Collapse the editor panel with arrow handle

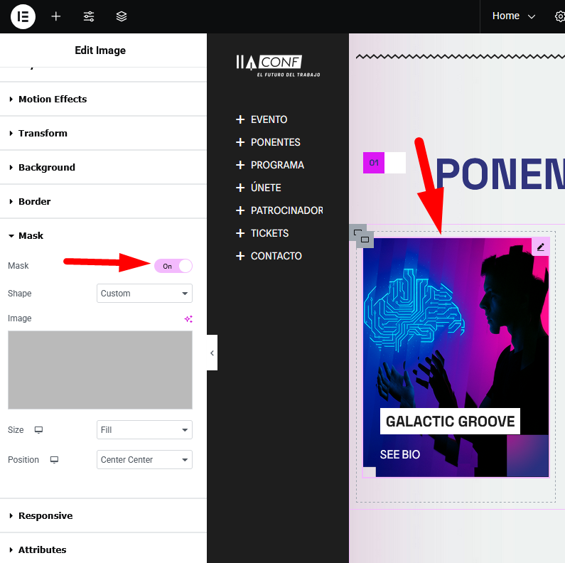pos(212,353)
